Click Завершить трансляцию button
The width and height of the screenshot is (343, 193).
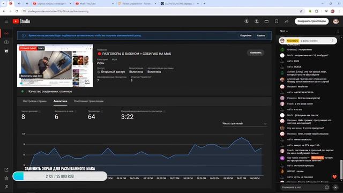[x=311, y=21]
